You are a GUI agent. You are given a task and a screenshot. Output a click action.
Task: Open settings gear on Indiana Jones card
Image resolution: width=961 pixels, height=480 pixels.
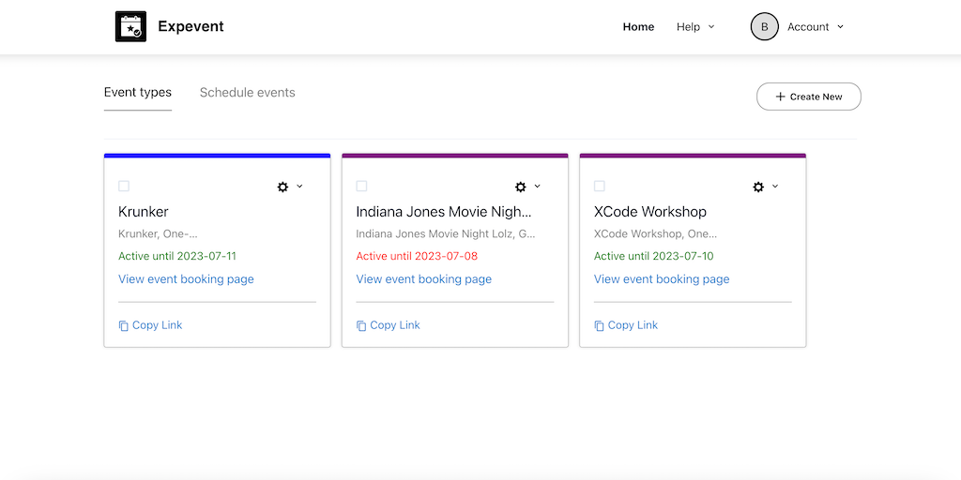[520, 187]
